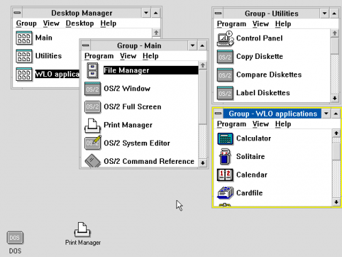Image resolution: width=342 pixels, height=257 pixels.
Task: Open the Print Manager icon in Group - Main
Action: (92, 125)
